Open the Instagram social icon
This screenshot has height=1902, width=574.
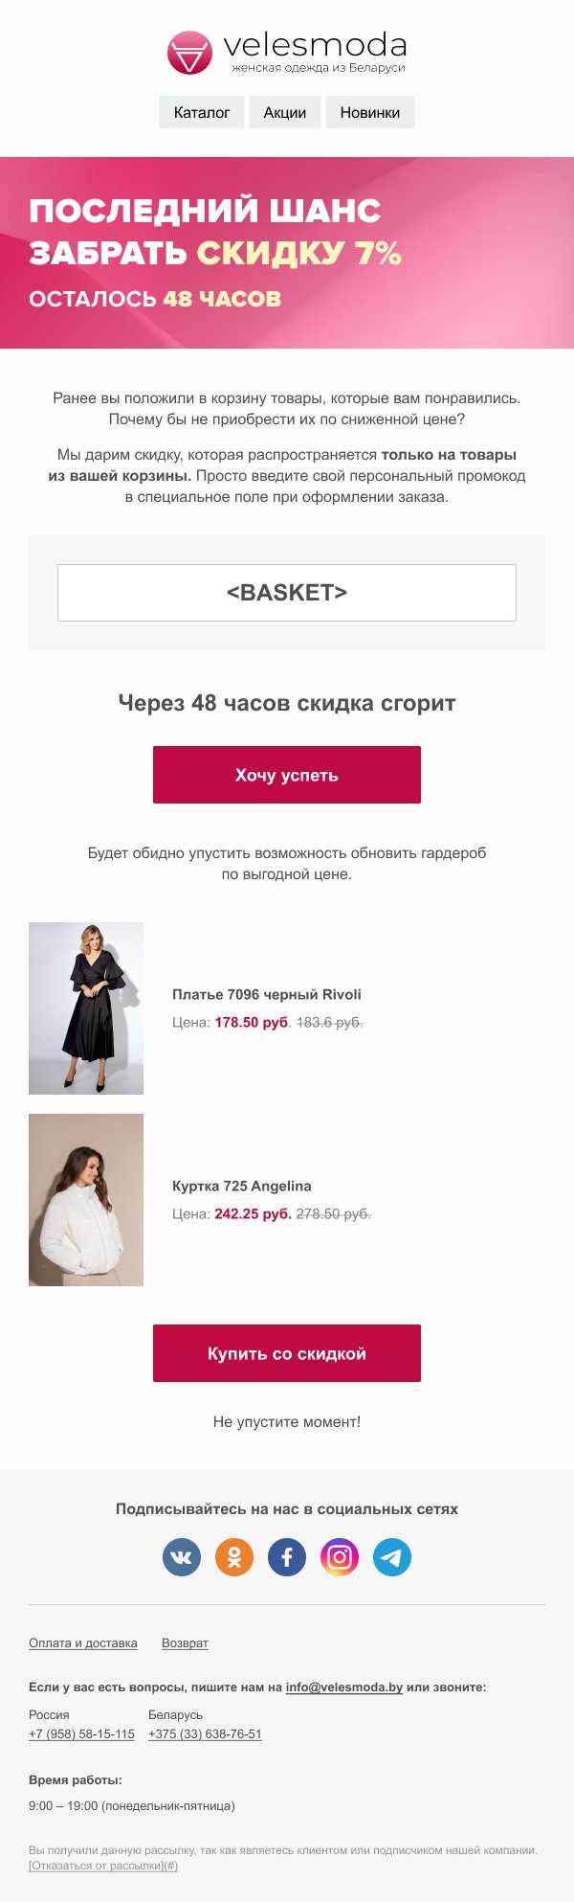coord(340,1556)
